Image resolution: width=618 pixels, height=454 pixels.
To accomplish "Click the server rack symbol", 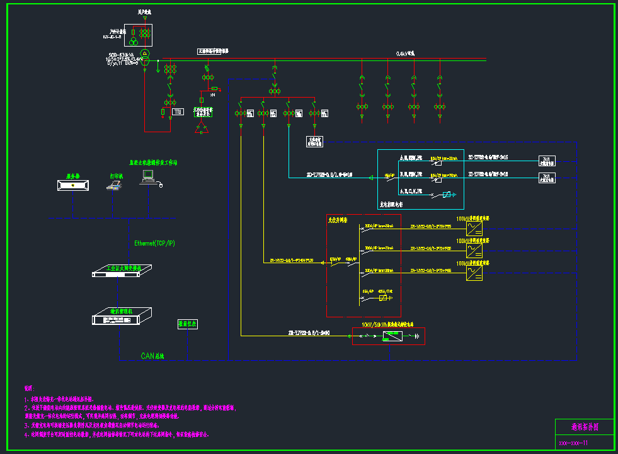I will tap(72, 185).
